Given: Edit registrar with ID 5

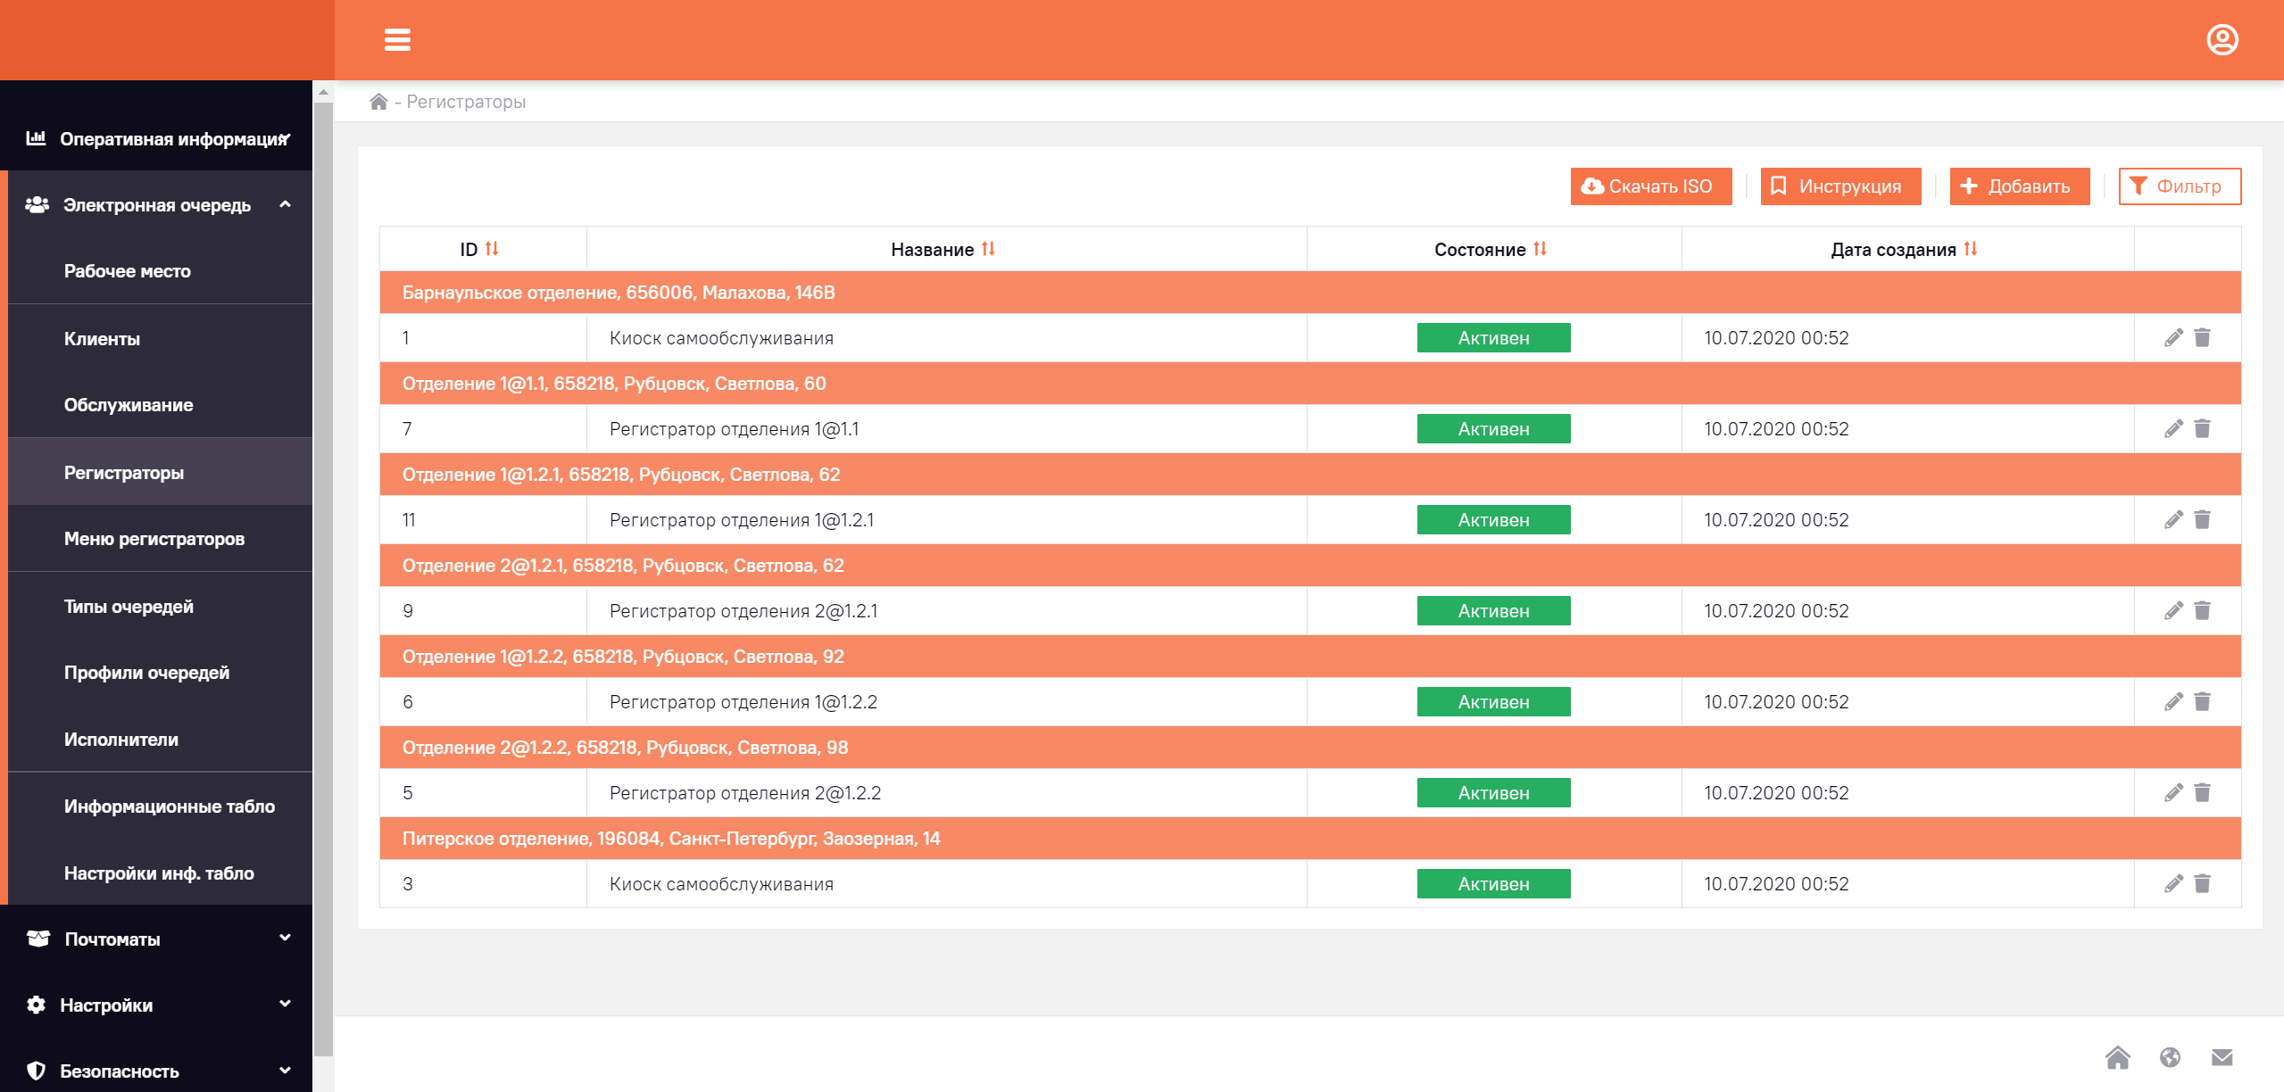Looking at the screenshot, I should (2173, 793).
